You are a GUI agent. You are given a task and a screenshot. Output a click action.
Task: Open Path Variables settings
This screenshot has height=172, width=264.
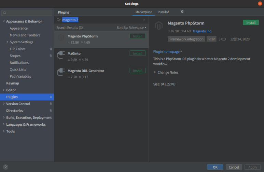[x=20, y=76]
